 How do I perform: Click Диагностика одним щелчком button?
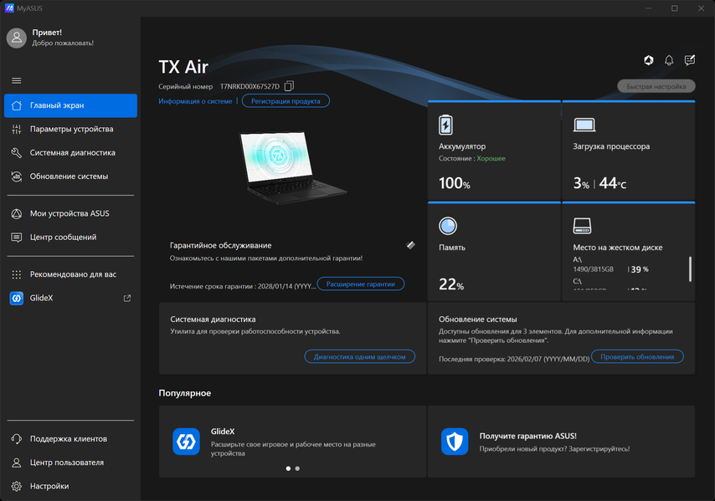pos(359,356)
